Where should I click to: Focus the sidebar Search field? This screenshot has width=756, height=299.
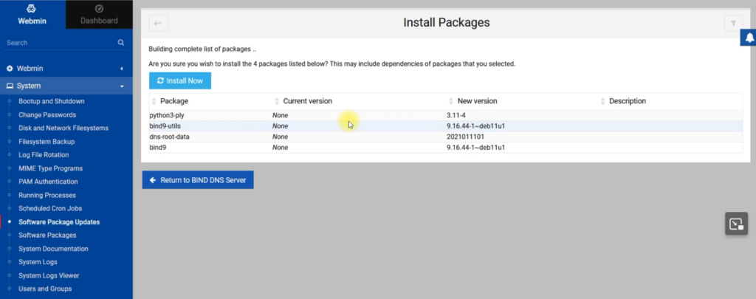point(59,44)
